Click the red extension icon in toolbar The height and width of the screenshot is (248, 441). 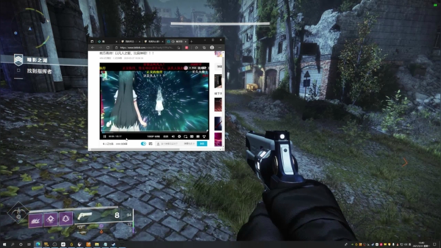click(186, 48)
